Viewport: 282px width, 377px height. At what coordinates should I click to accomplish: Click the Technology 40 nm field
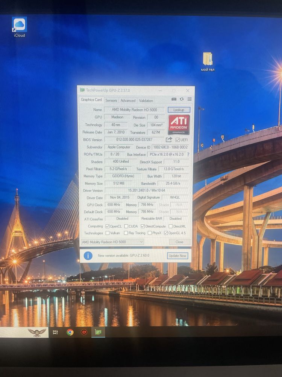coord(116,125)
